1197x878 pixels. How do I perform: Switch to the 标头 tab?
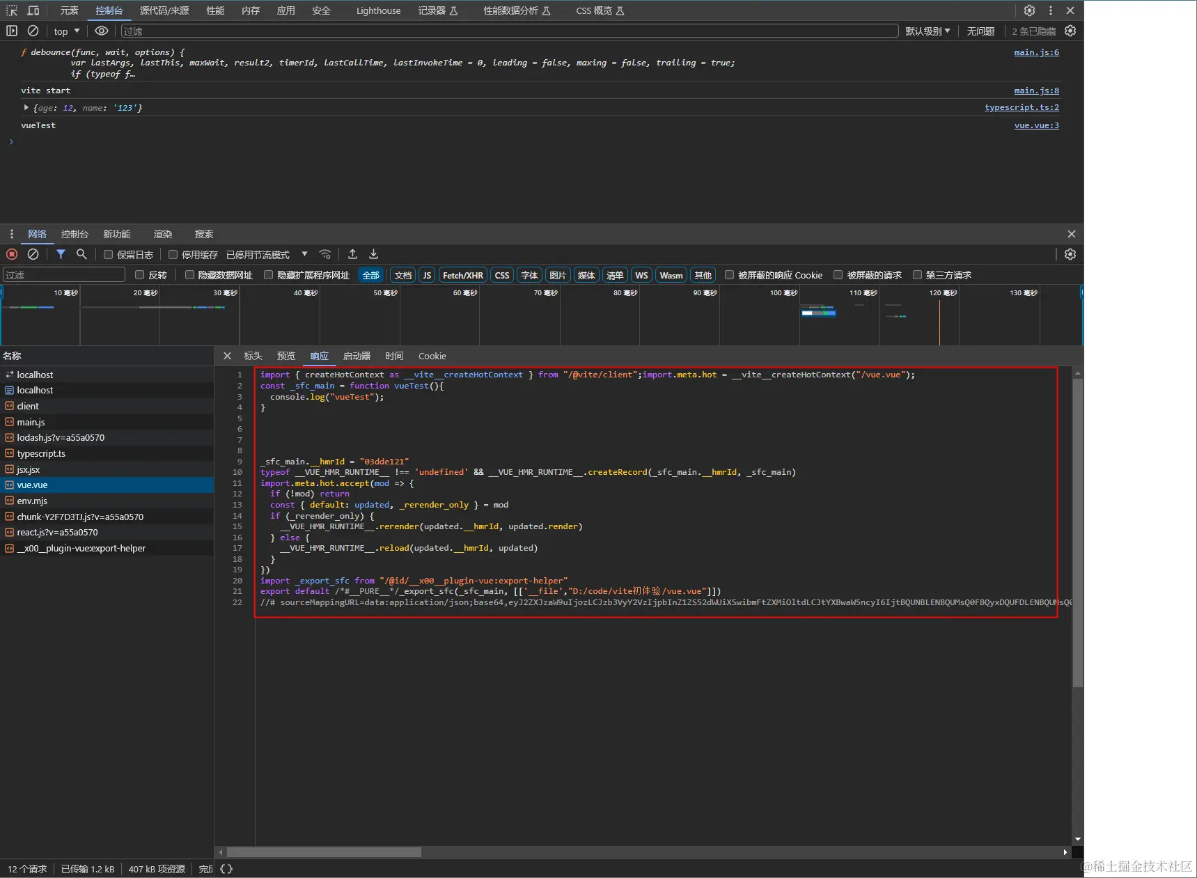point(253,356)
